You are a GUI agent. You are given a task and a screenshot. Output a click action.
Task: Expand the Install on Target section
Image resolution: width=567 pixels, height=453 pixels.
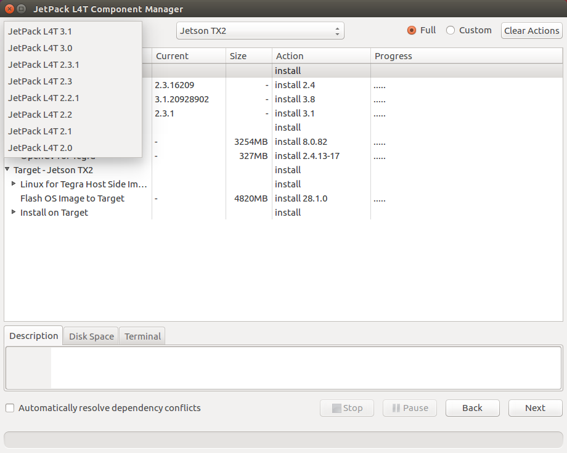pyautogui.click(x=14, y=212)
